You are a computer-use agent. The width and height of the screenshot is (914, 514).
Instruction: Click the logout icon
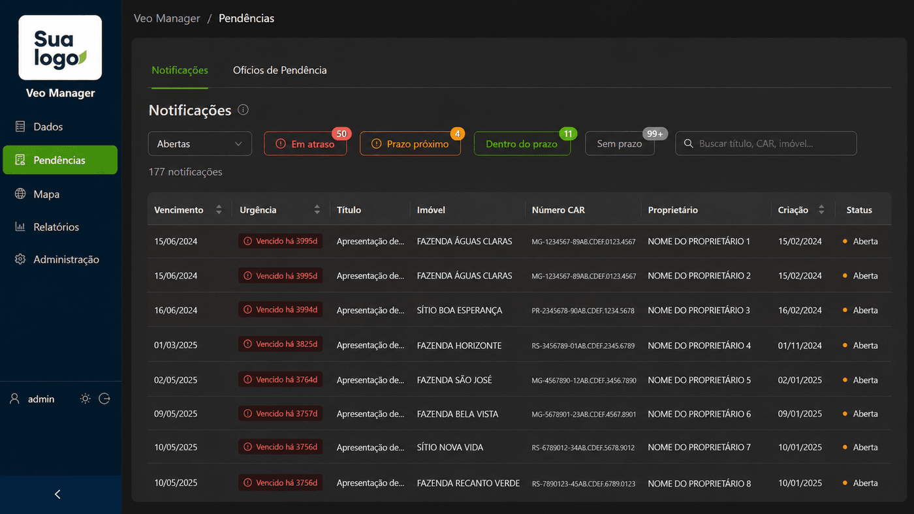point(104,399)
